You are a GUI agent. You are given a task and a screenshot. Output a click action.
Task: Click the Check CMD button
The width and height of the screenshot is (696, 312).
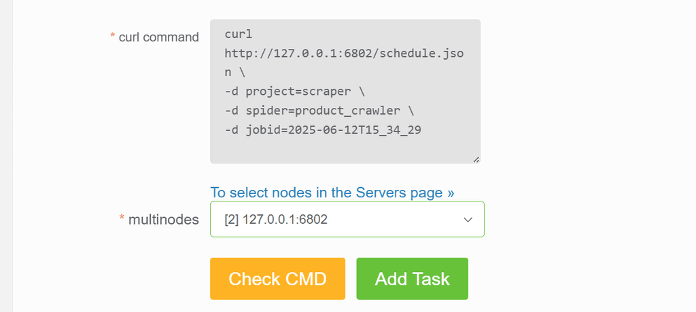[277, 279]
